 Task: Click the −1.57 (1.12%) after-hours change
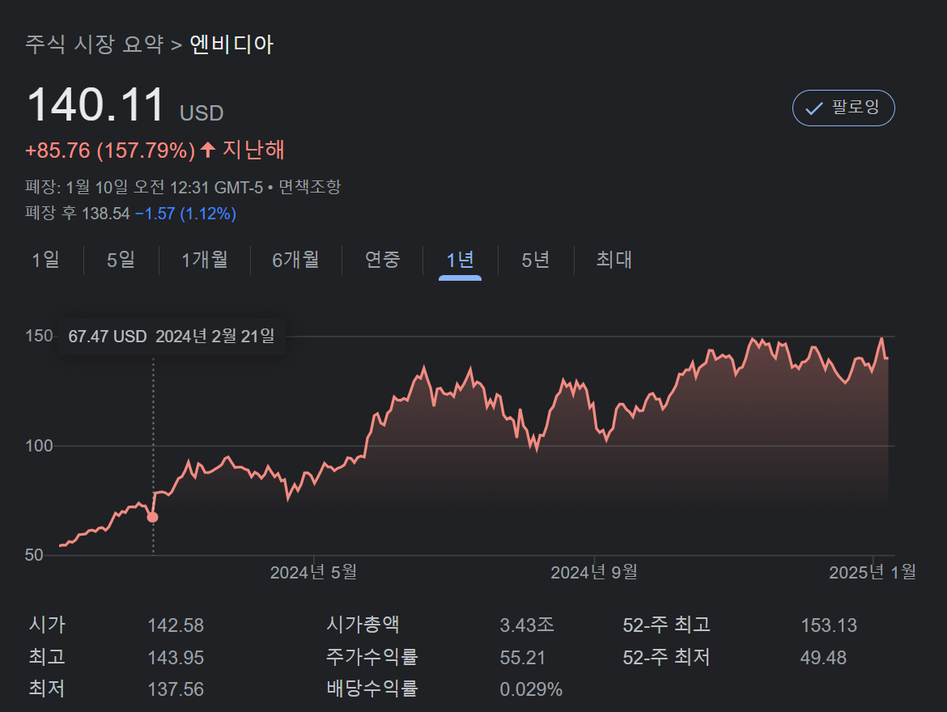185,214
